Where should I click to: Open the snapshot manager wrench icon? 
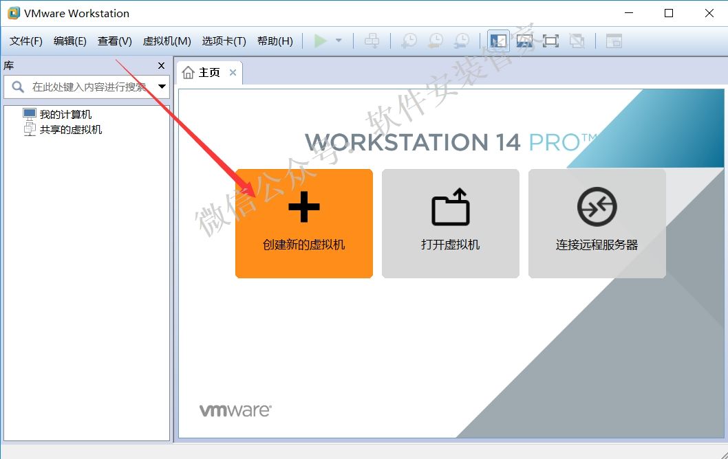pos(462,41)
